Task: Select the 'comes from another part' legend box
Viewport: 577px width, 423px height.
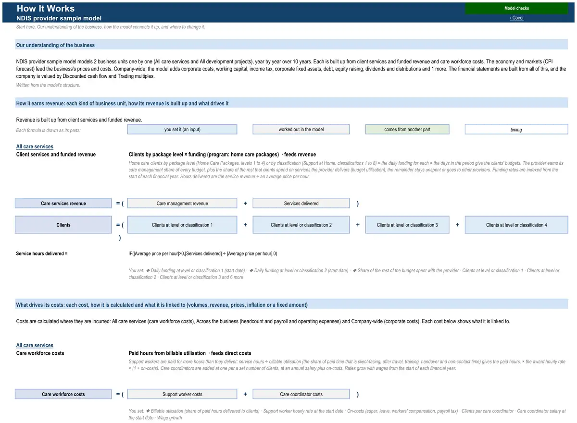Action: (407, 129)
